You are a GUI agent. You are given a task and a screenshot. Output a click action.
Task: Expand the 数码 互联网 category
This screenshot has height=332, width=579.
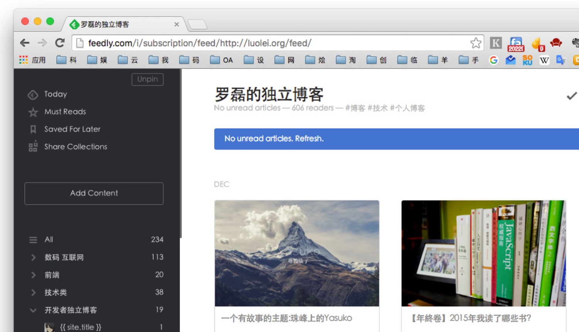point(34,257)
